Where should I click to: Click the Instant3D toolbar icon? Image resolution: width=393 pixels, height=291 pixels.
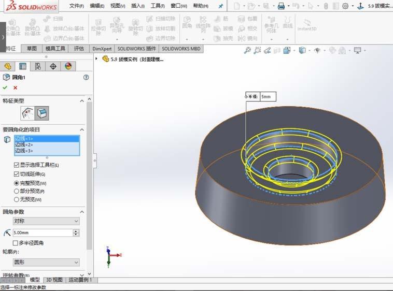307,25
